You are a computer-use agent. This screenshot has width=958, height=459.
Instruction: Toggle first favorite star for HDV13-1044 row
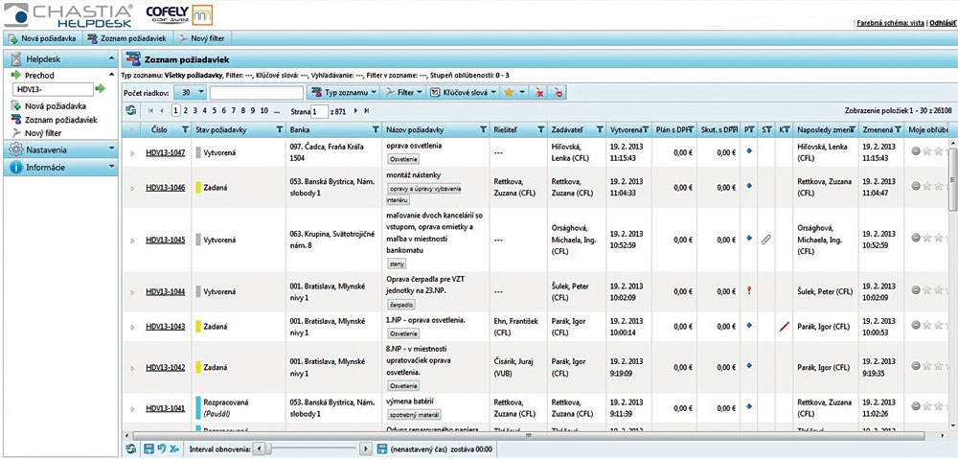926,291
